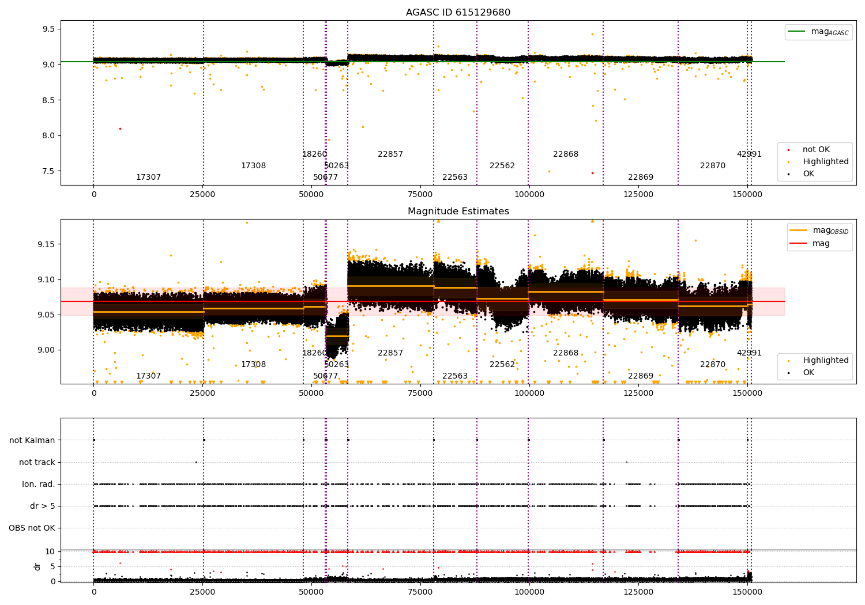Click obsid label 22870 in AGASC ID plot
This screenshot has width=865, height=605.
[x=713, y=166]
